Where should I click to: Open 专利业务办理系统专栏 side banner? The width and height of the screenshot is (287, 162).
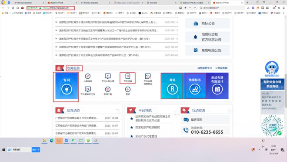pos(272,84)
